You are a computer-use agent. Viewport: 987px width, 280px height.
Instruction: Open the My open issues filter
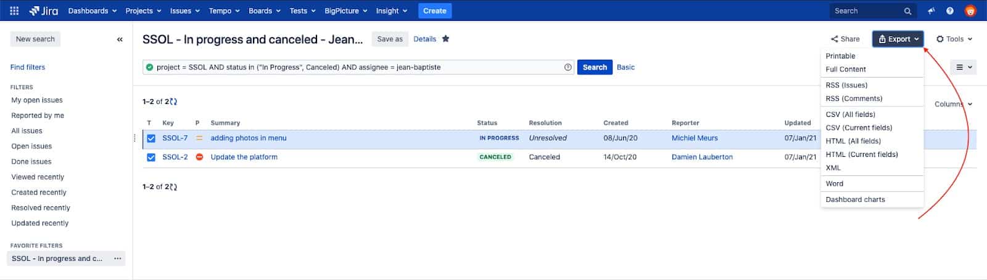click(x=37, y=100)
